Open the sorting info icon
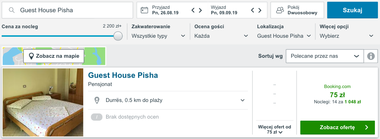The height and width of the screenshot is (139, 380). [x=371, y=56]
